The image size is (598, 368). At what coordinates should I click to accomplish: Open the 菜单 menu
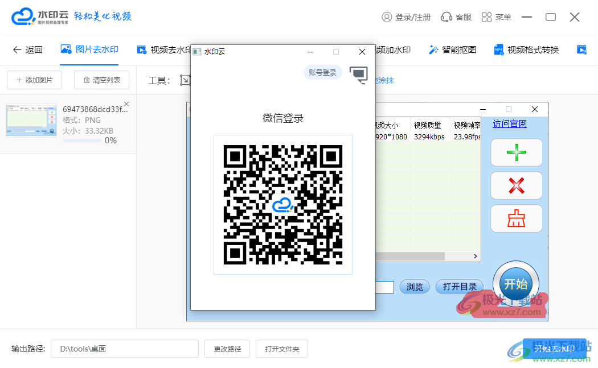click(497, 17)
